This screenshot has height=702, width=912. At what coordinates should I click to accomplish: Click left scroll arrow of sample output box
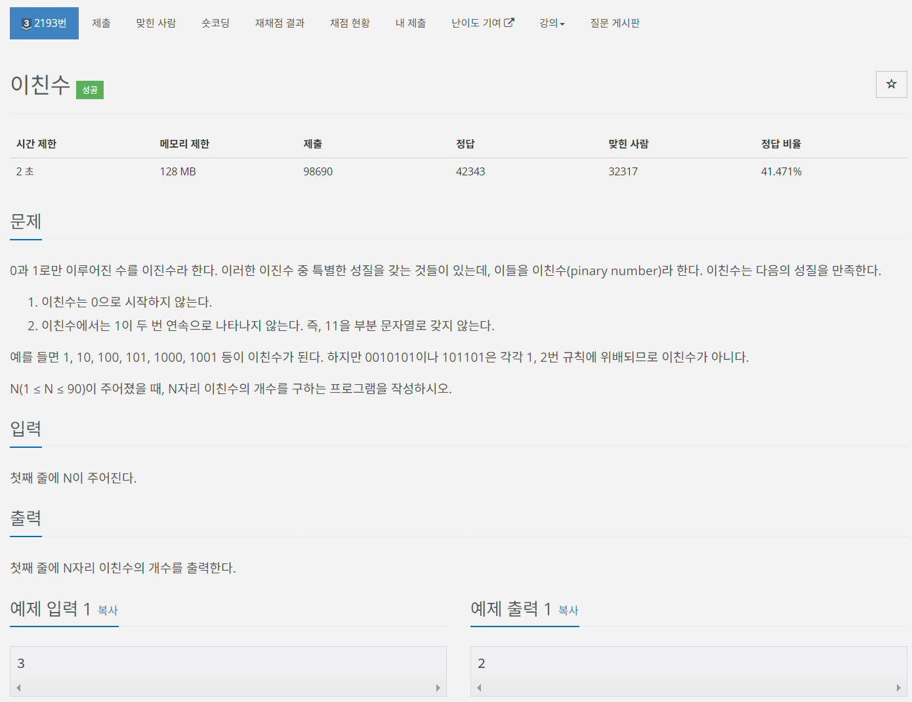tap(479, 688)
